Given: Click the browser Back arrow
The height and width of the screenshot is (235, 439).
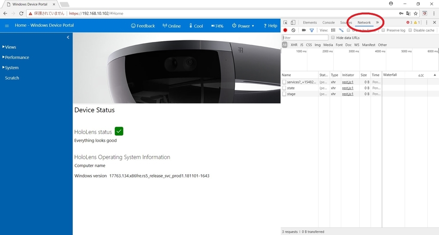Looking at the screenshot, I should click(5, 13).
